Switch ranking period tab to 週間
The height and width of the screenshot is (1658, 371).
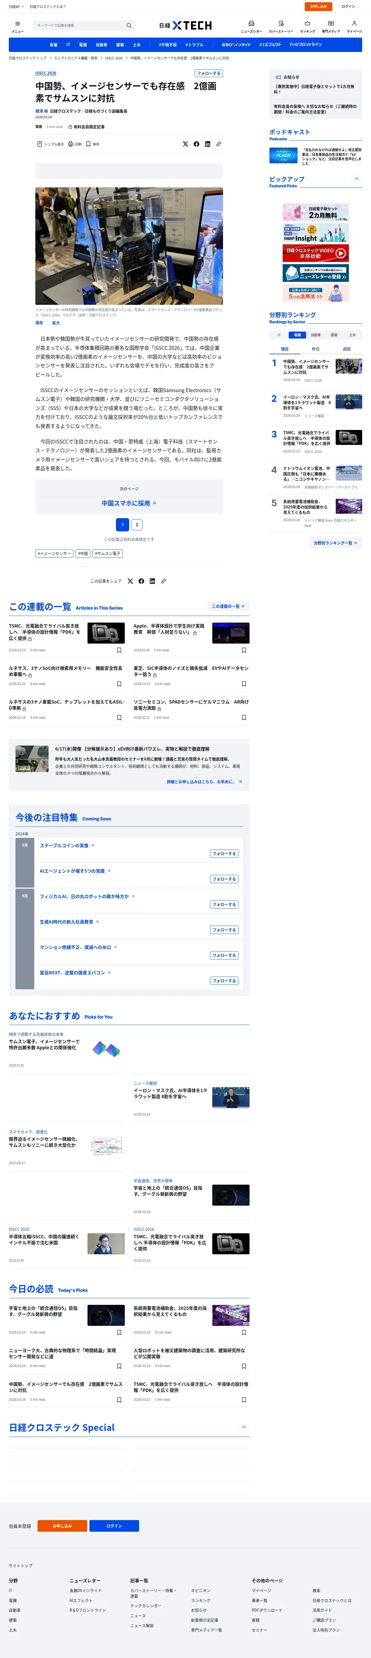pos(346,349)
